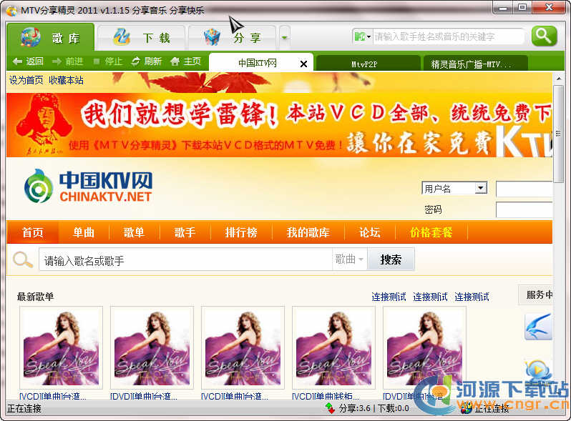Open 我的歌库 in the navigation bar
Image resolution: width=571 pixels, height=421 pixels.
pyautogui.click(x=308, y=232)
